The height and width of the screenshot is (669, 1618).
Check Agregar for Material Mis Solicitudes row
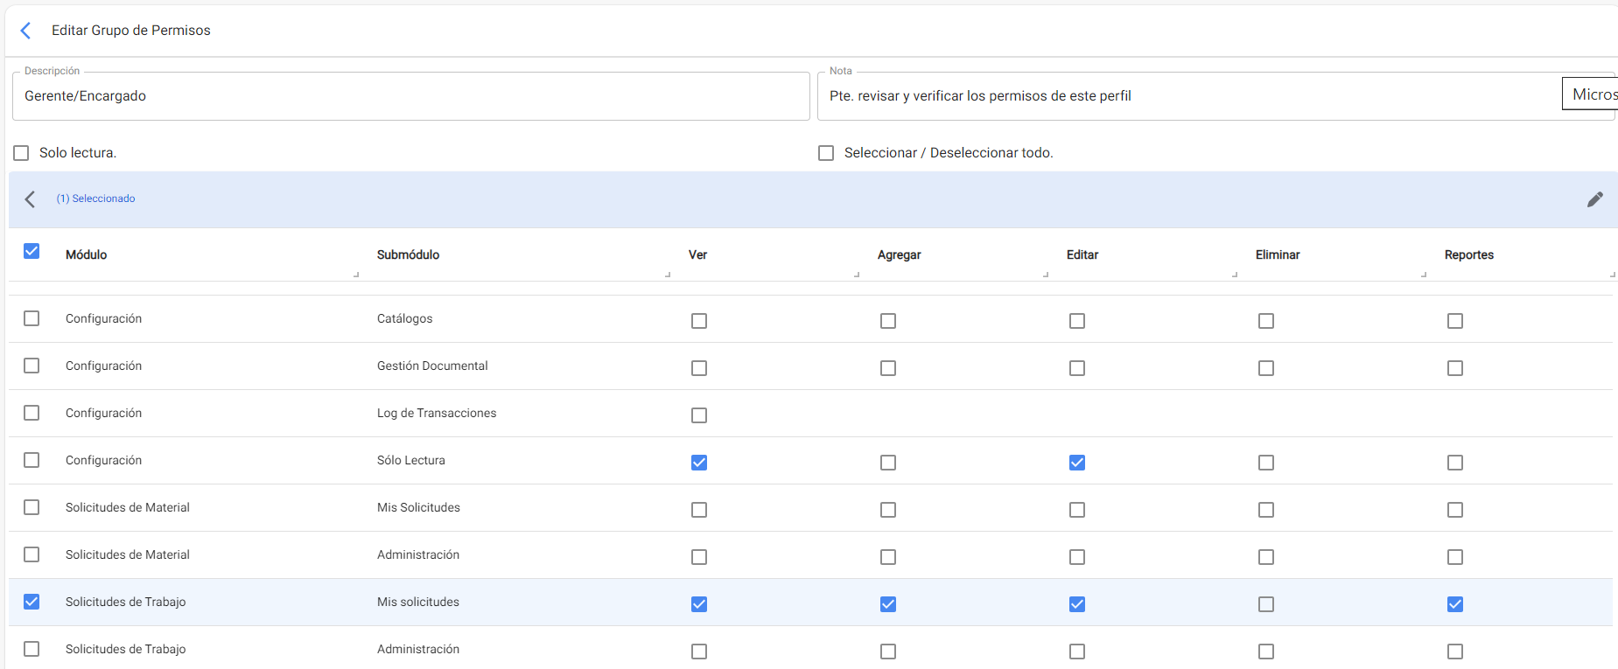pyautogui.click(x=888, y=510)
